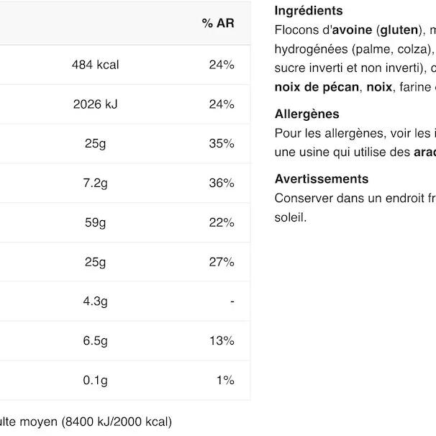Click the 27% percentage cell
Screen dimensions: 436x436
click(222, 262)
